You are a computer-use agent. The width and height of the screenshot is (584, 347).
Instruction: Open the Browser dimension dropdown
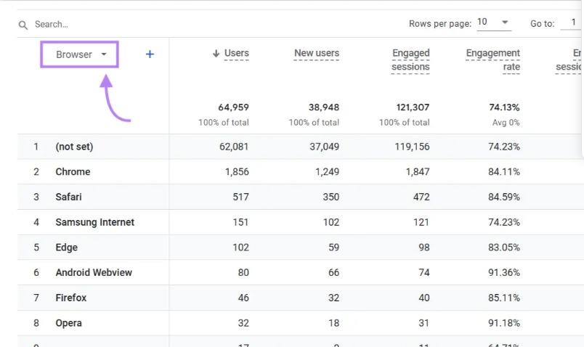coord(80,54)
